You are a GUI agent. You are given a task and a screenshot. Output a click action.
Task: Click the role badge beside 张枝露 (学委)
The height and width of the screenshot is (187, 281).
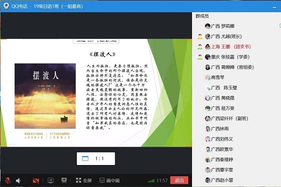click(x=200, y=57)
